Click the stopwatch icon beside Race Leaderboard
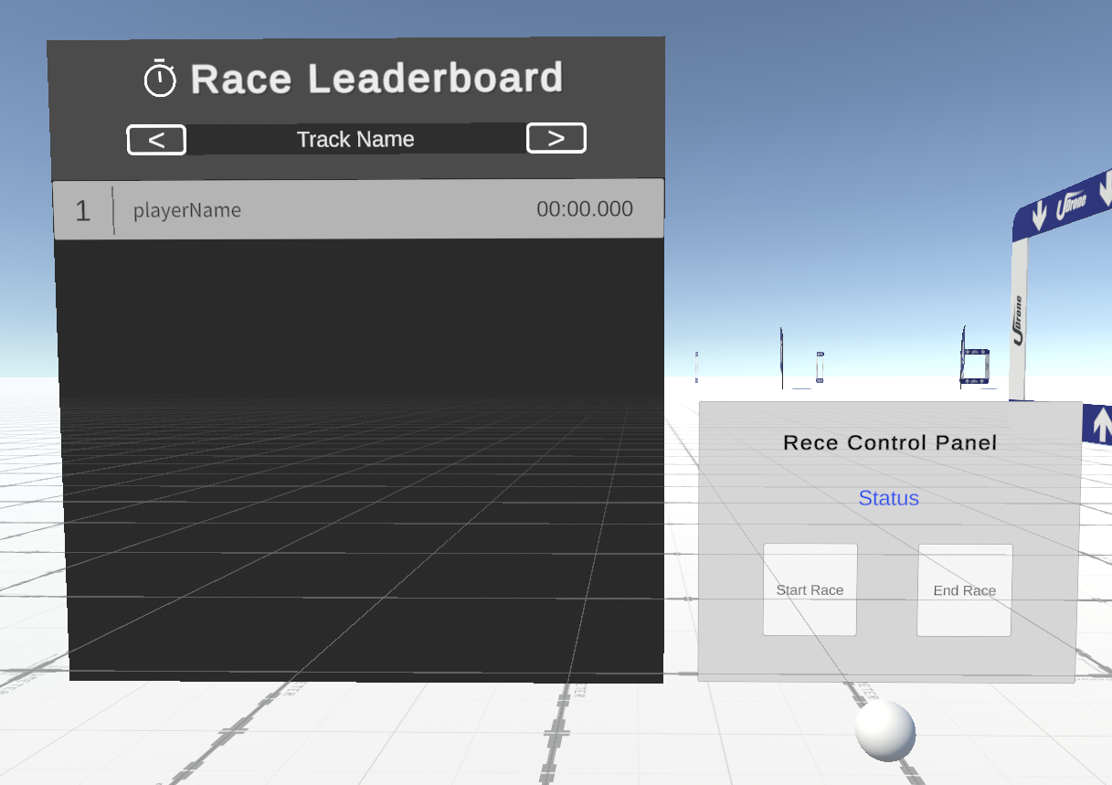Screen dimensions: 1112x785 [160, 79]
